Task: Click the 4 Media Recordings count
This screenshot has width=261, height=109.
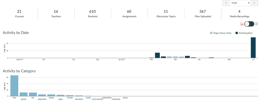Action: point(239,14)
